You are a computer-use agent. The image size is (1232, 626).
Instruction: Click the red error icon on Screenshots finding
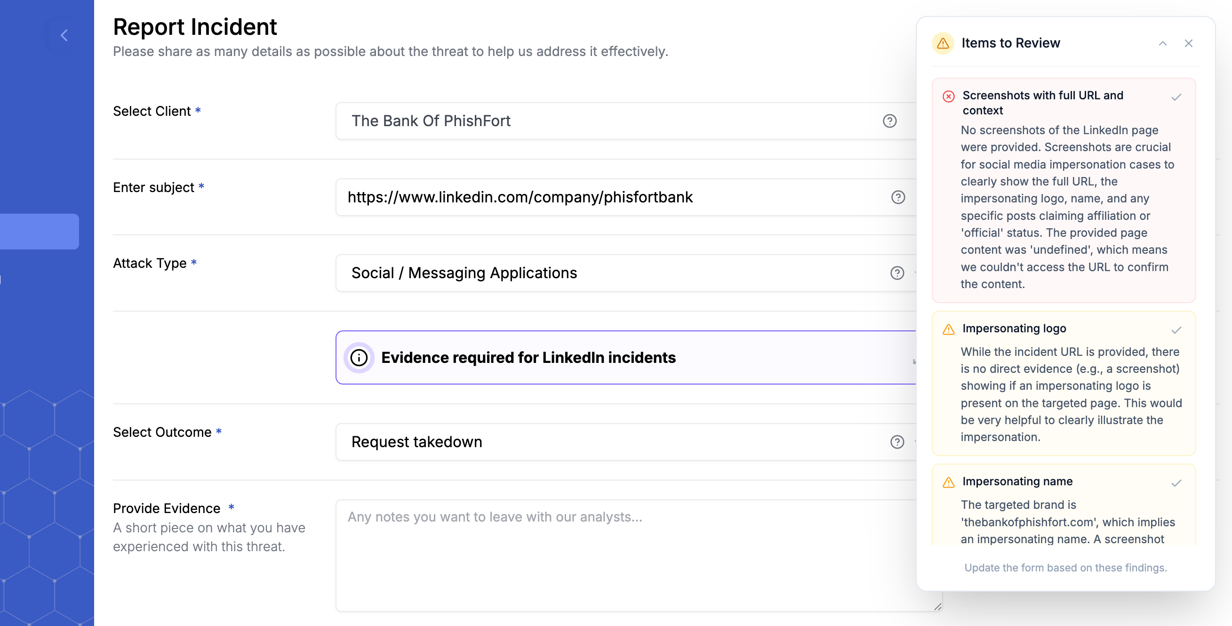tap(948, 96)
